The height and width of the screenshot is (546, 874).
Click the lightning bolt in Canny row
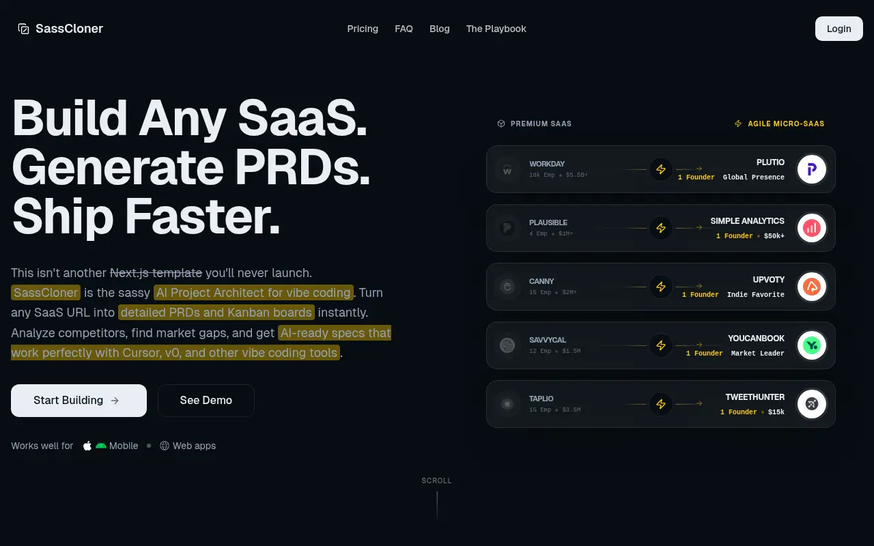coord(661,287)
